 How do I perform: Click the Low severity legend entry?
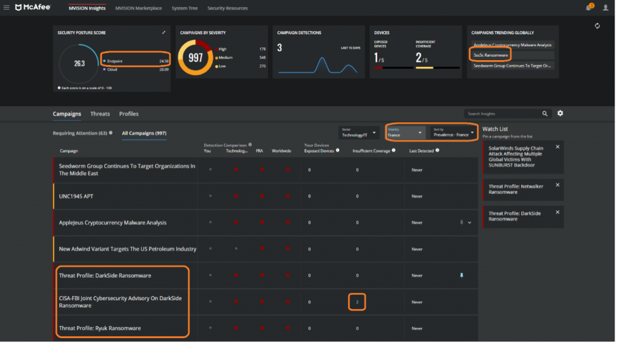point(240,66)
